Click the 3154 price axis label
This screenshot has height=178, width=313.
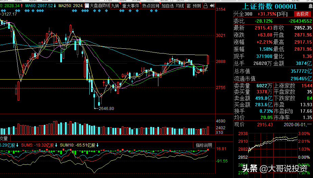pos(221,9)
